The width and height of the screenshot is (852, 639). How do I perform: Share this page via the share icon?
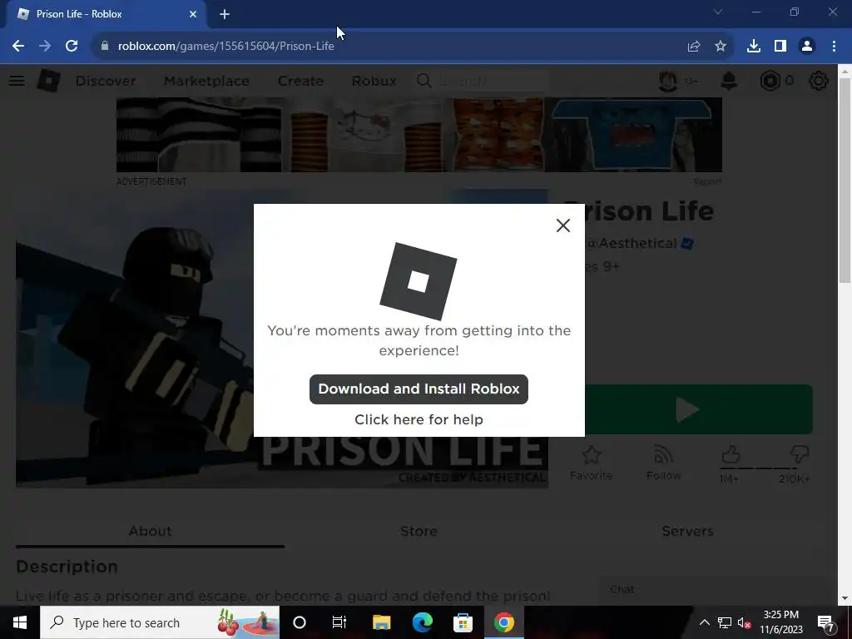tap(694, 47)
